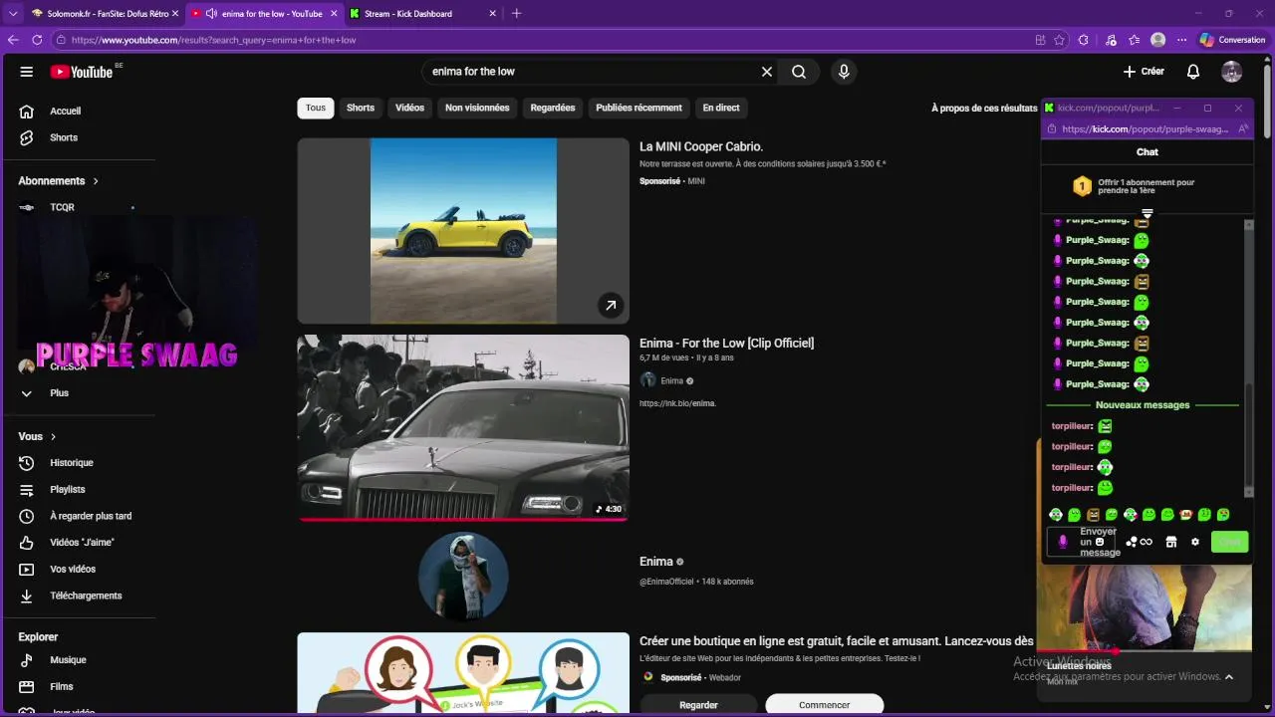The width and height of the screenshot is (1275, 717).
Task: Open the MINI ad external link icon
Action: (x=611, y=306)
